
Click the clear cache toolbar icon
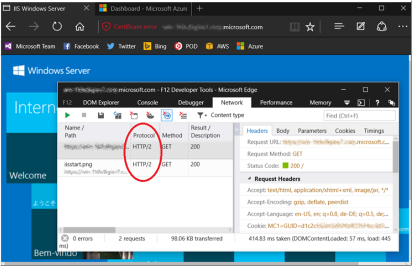(134, 115)
